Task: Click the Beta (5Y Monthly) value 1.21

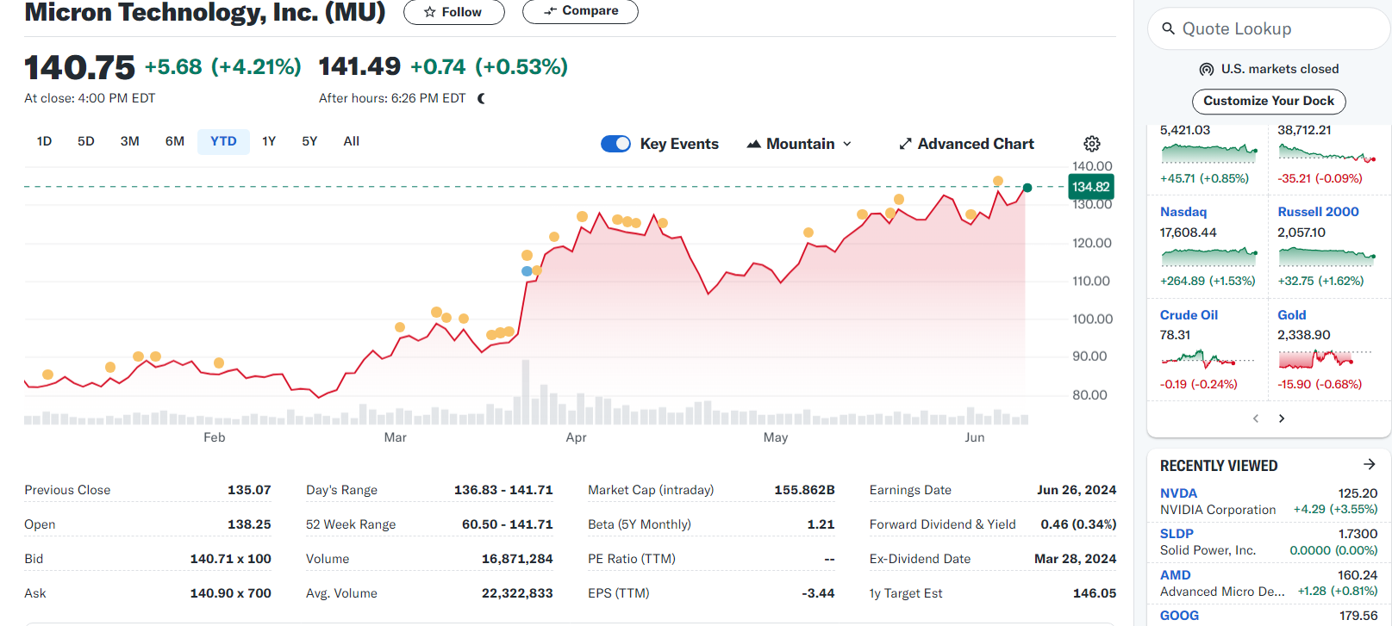Action: point(821,524)
